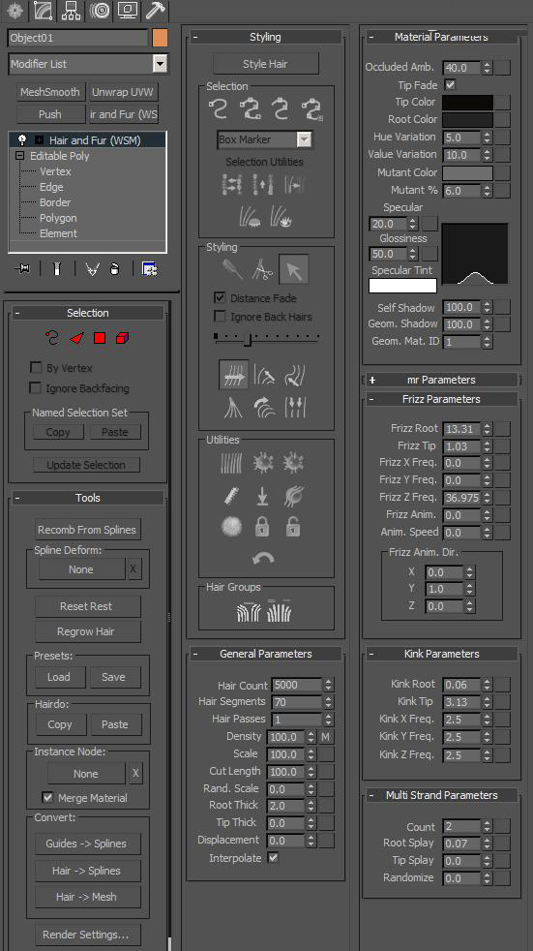Click the Pin Stack icon below modifier stack
The width and height of the screenshot is (533, 951).
tap(22, 268)
